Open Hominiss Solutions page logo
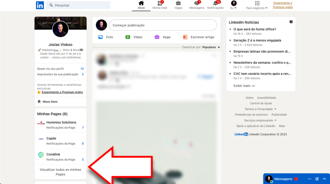Image resolution: width=330 pixels, height=184 pixels. [x=41, y=123]
